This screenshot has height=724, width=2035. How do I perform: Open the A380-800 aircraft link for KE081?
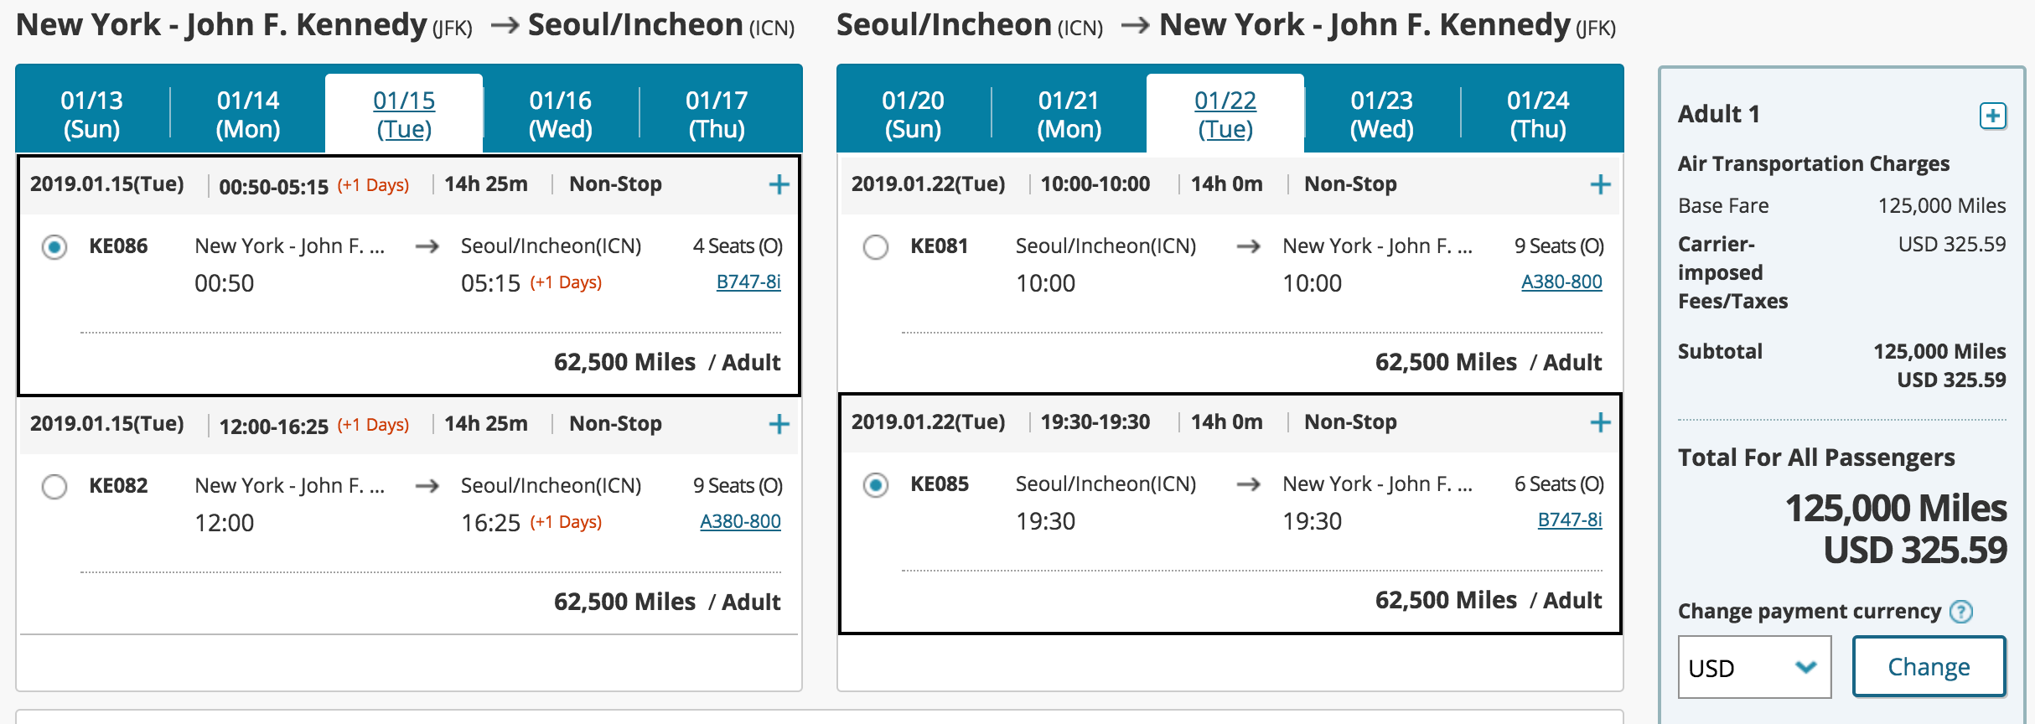point(1561,282)
